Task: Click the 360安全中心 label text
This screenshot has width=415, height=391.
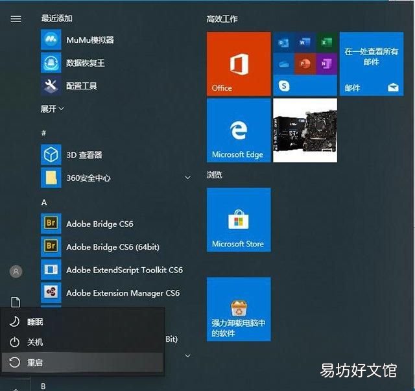Action: tap(88, 178)
